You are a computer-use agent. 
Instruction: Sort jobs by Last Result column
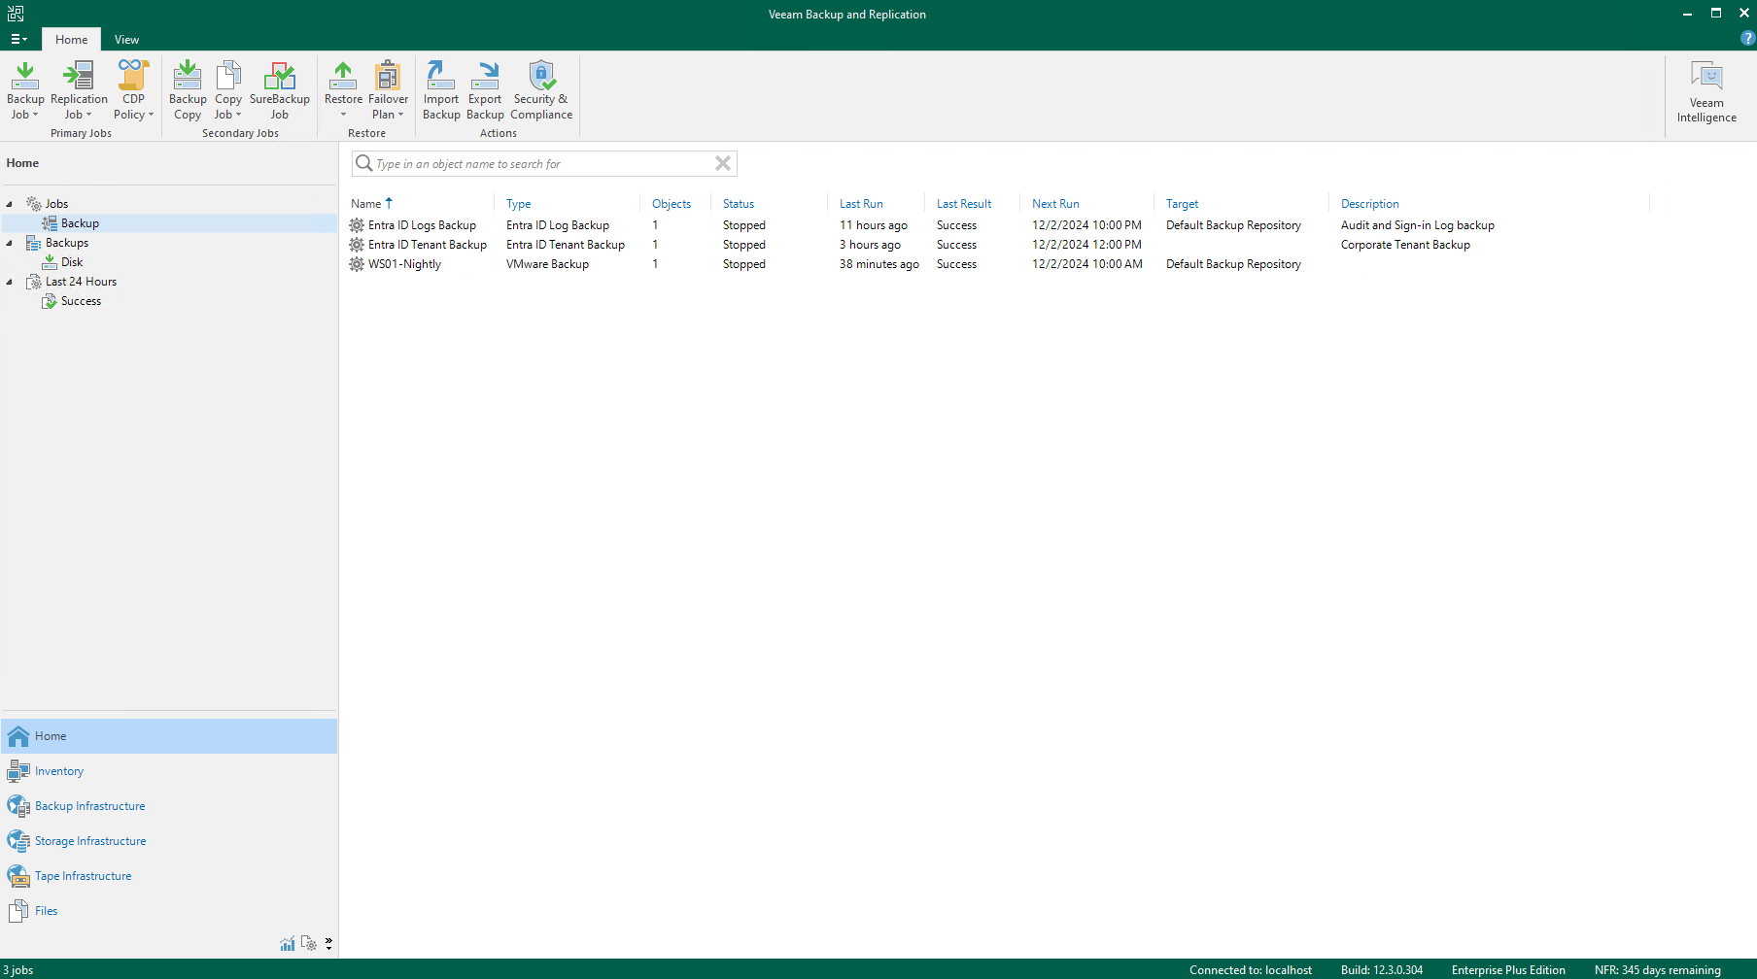click(x=963, y=204)
